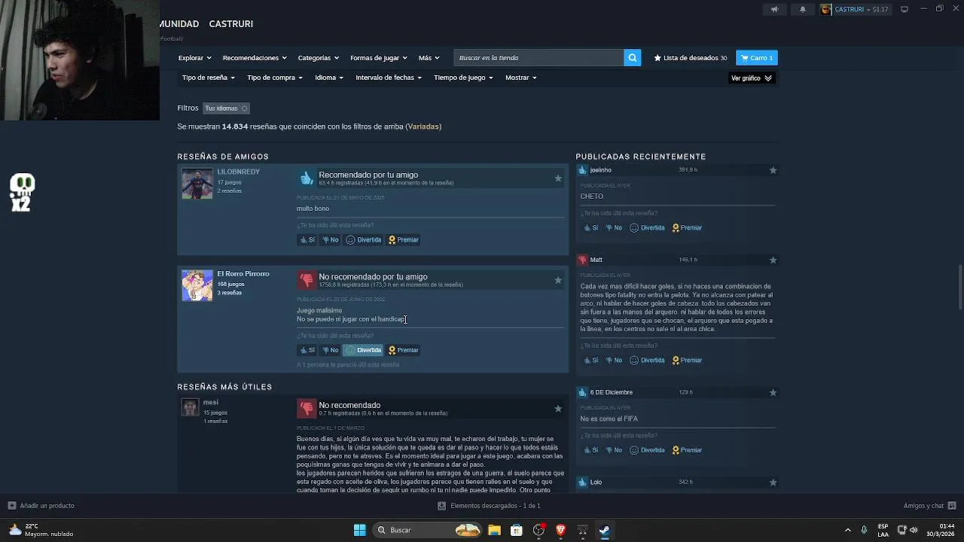Image resolution: width=964 pixels, height=542 pixels.
Task: Go to CASTRURI profile tab
Action: tap(230, 24)
